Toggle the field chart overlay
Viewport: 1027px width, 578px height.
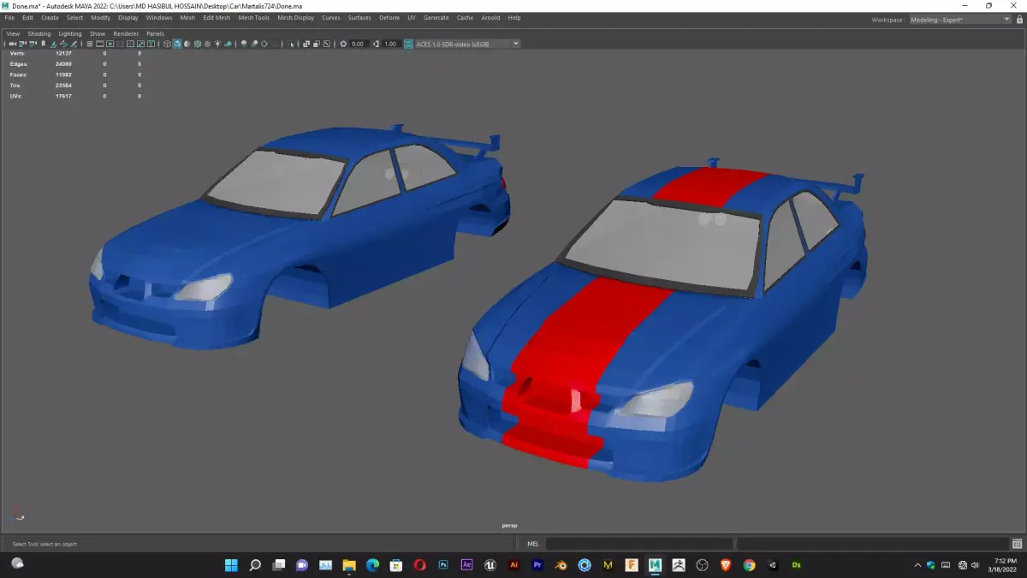click(x=130, y=44)
